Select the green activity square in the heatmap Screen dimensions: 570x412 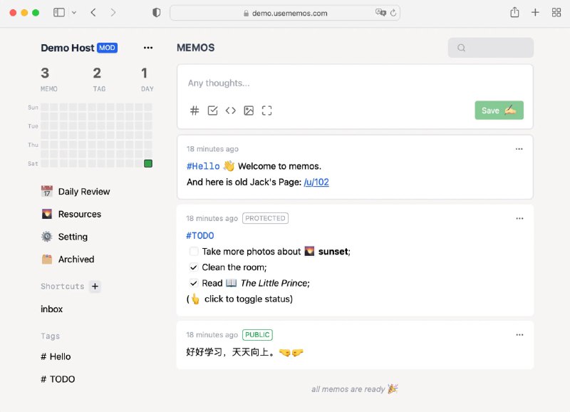point(148,163)
